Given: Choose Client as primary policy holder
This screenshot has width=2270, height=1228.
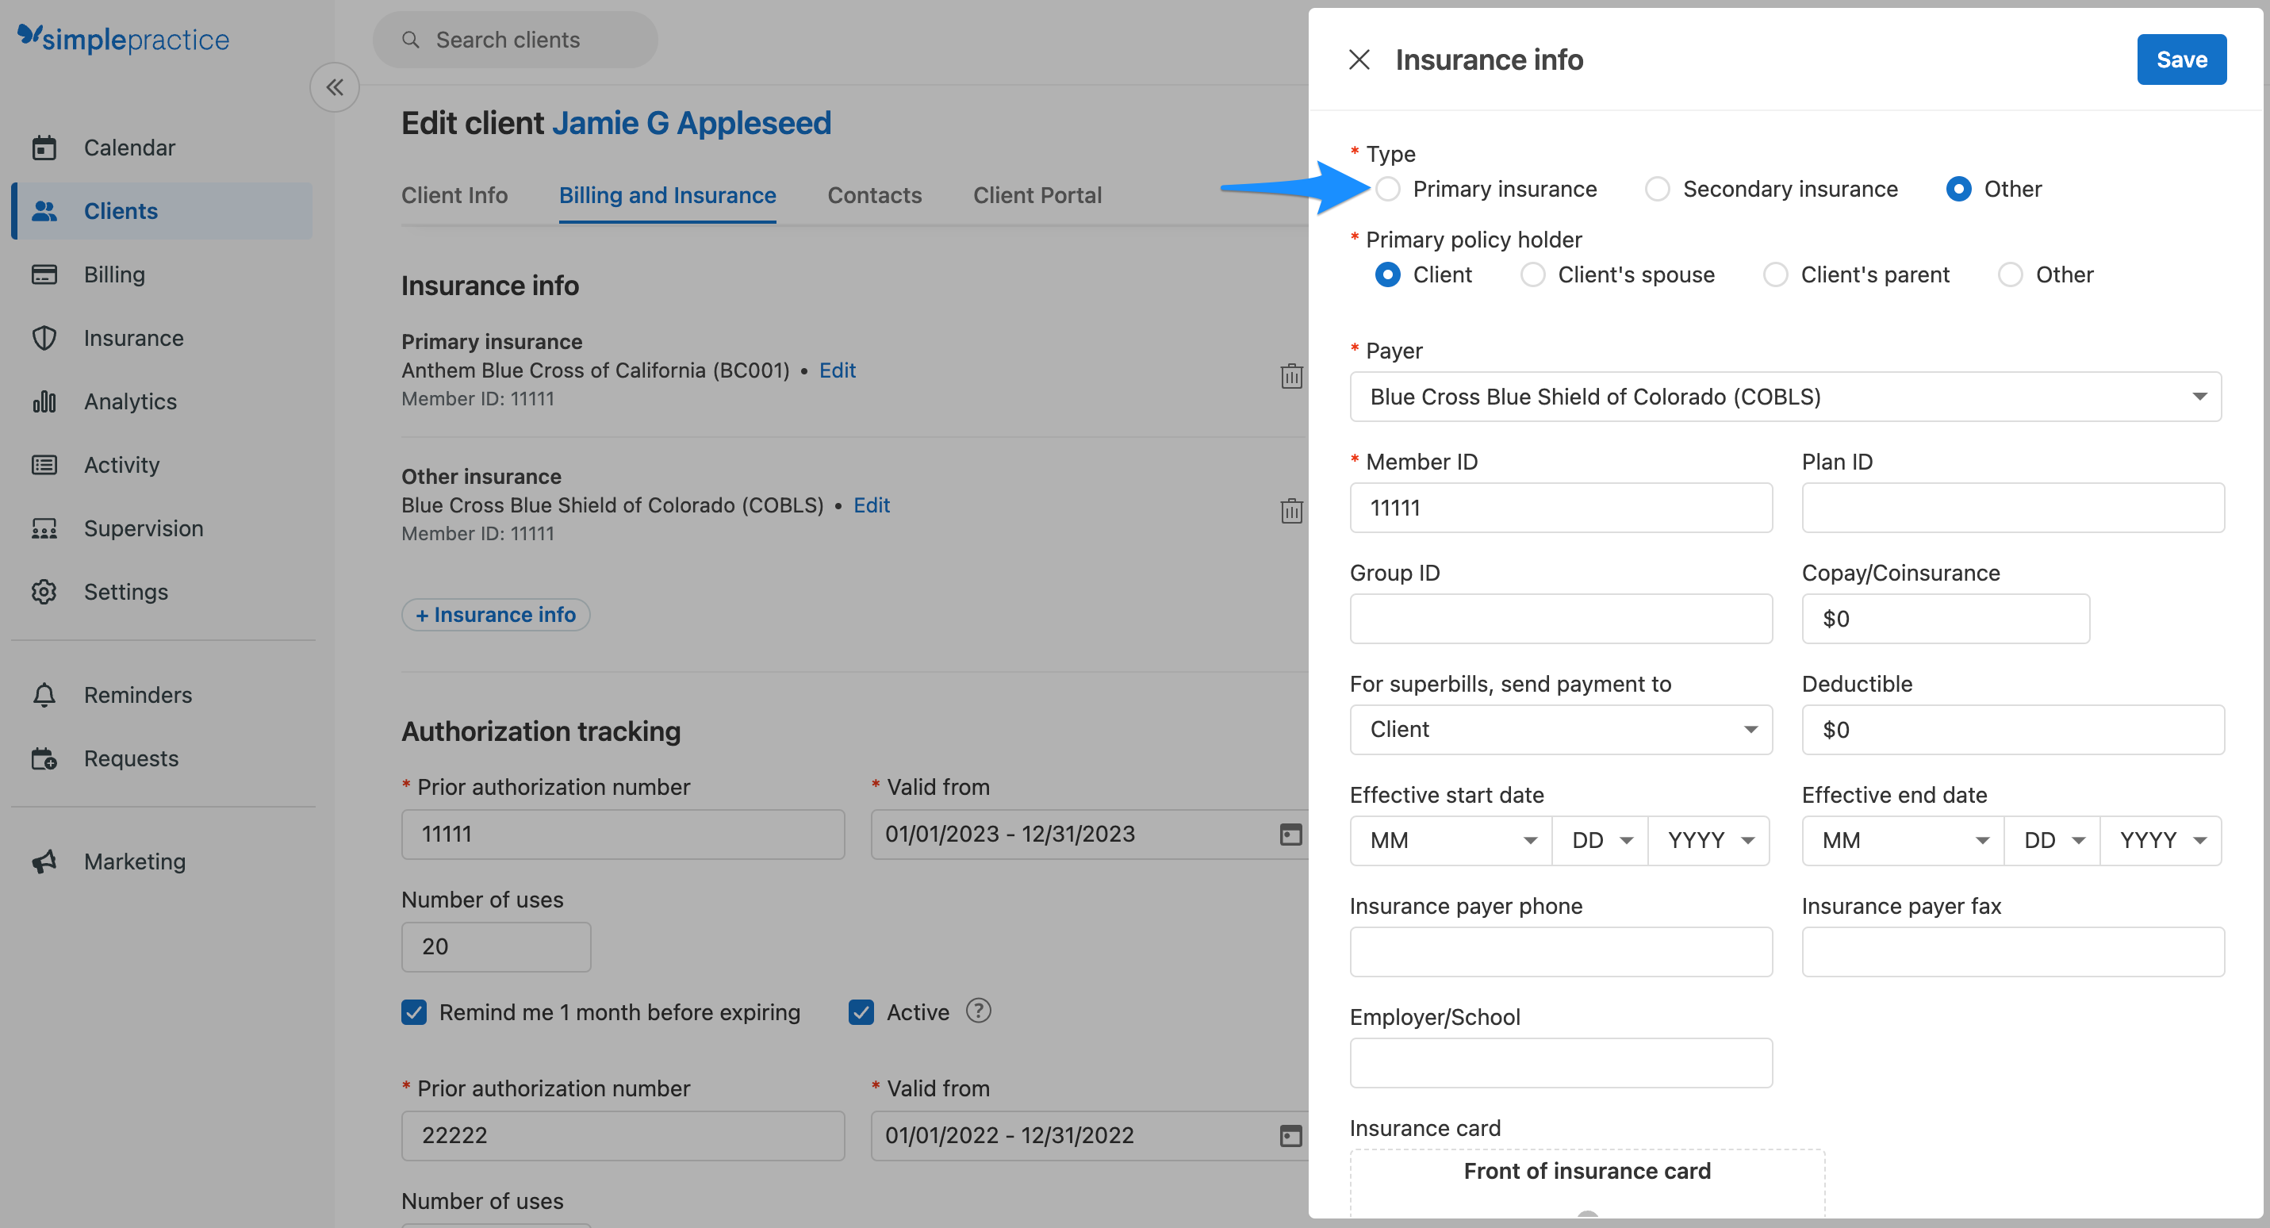Looking at the screenshot, I should pyautogui.click(x=1387, y=274).
